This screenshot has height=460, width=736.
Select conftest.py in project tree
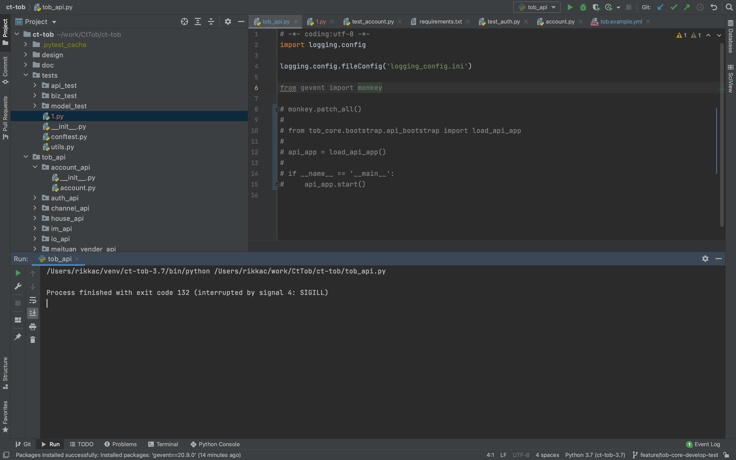(69, 137)
